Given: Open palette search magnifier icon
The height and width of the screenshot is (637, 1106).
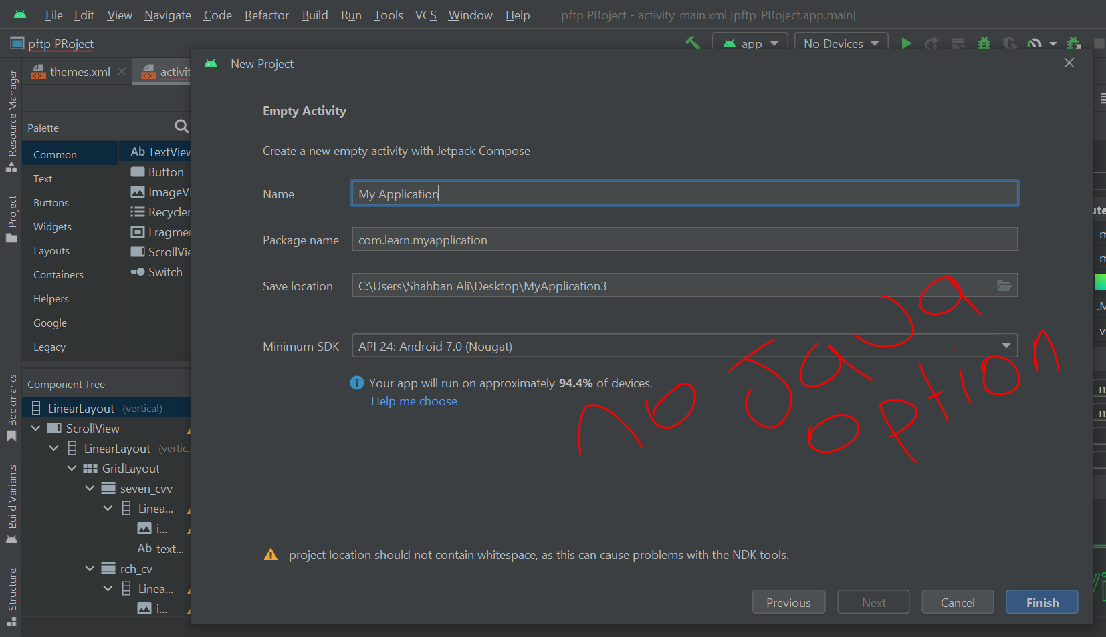Looking at the screenshot, I should [x=181, y=126].
